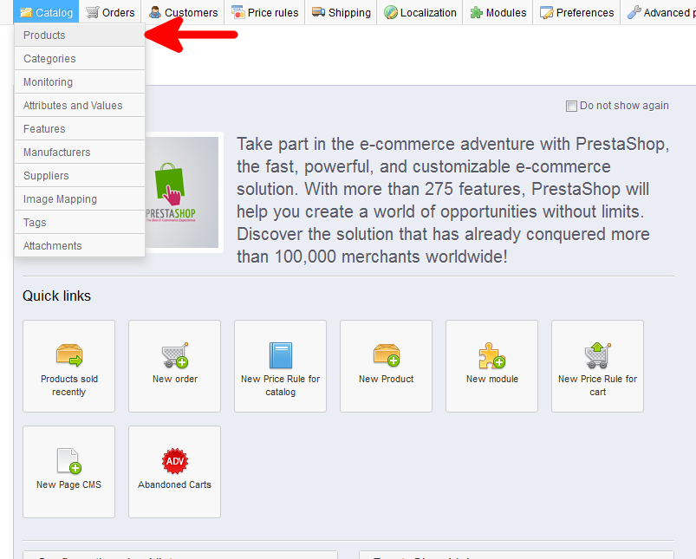
Task: Select Categories in the Catalog menu
Action: 80,59
